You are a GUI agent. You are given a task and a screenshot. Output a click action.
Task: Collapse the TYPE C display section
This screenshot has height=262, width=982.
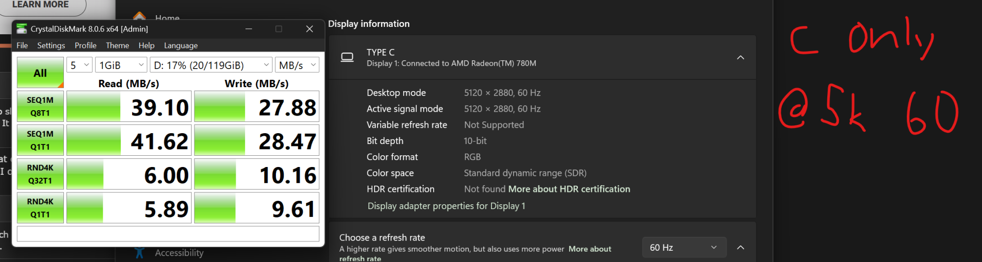click(x=740, y=57)
